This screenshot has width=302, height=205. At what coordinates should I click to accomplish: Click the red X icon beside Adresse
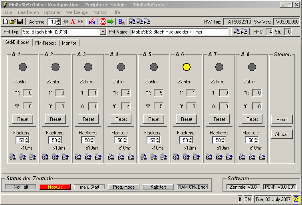(x=73, y=22)
